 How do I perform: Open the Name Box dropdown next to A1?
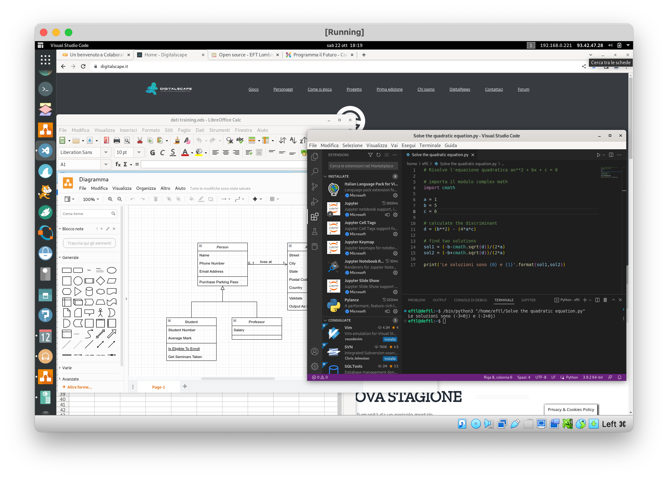[x=106, y=164]
